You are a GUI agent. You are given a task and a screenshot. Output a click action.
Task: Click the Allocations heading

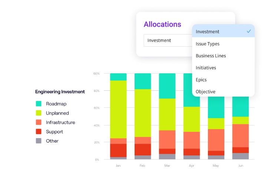point(162,24)
